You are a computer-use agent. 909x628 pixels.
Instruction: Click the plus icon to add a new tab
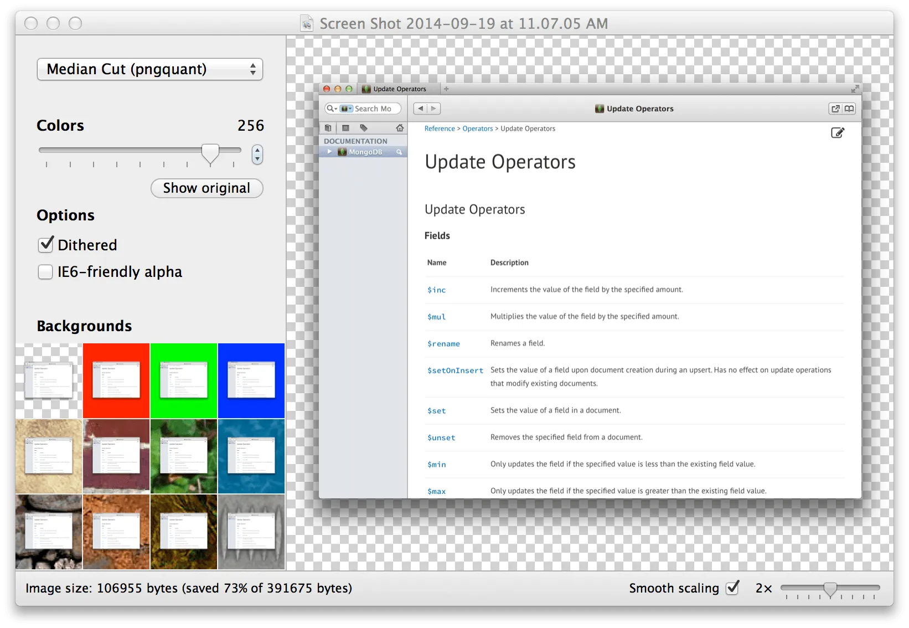[x=446, y=89]
